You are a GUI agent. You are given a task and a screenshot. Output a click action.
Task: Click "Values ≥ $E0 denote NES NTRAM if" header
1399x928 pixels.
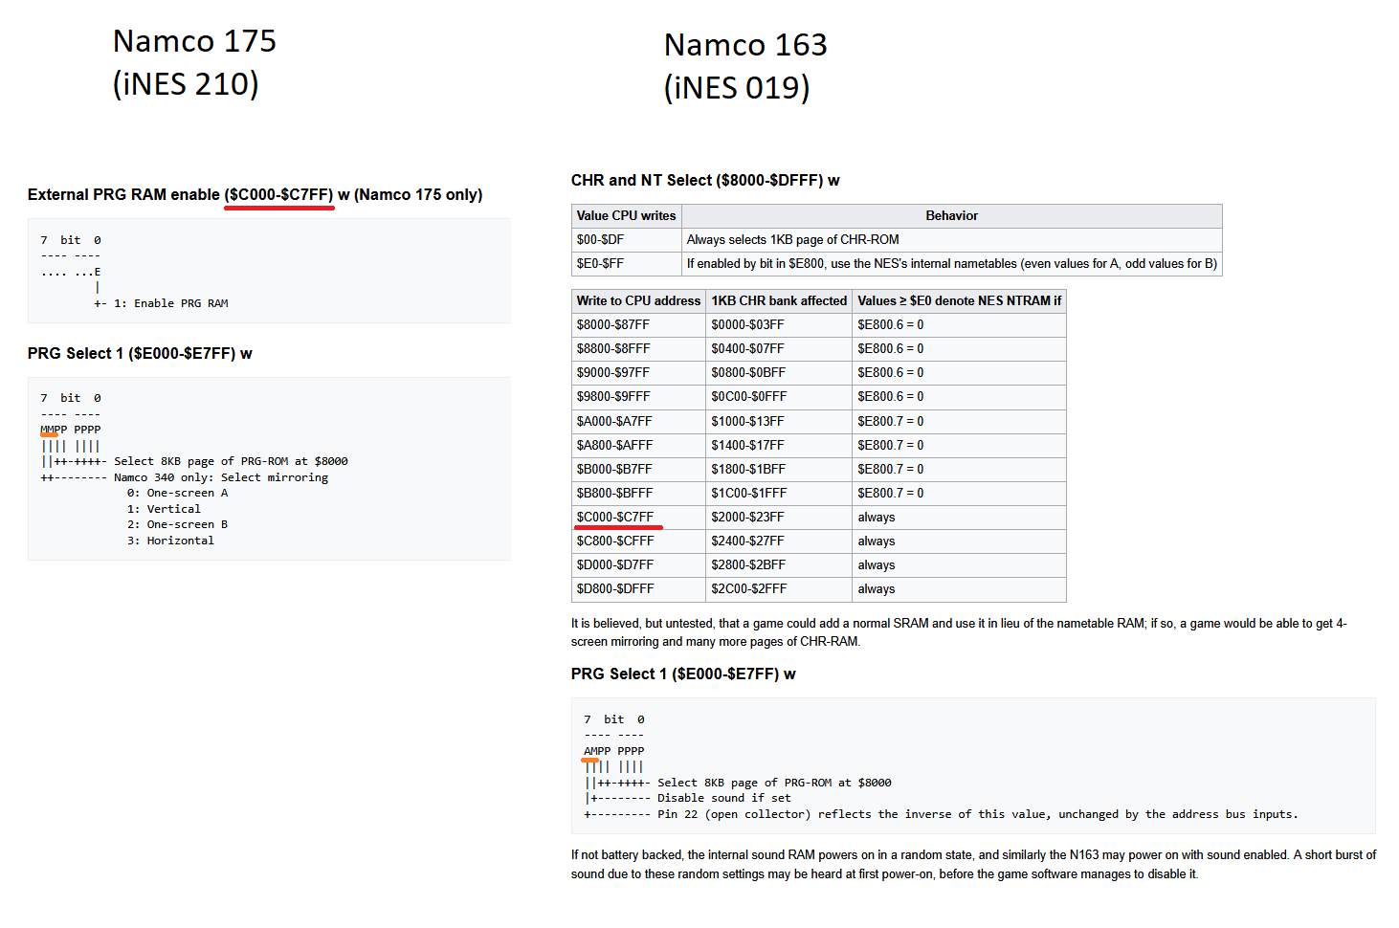point(959,300)
